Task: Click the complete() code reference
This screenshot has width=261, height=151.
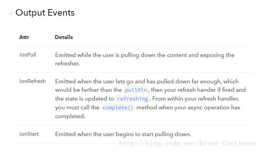Action: [118, 107]
